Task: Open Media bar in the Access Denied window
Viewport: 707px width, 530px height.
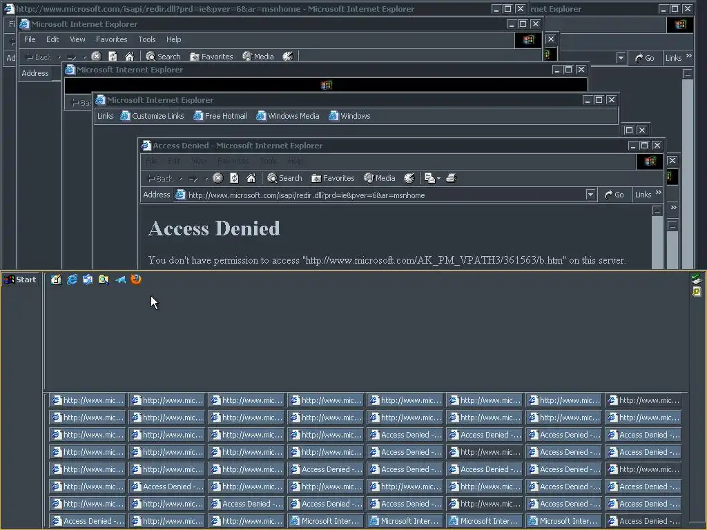Action: tap(380, 178)
